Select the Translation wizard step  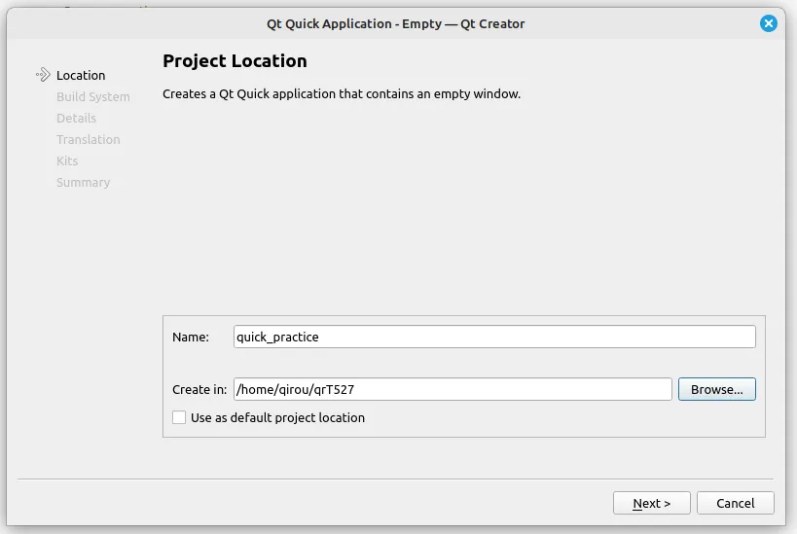[88, 139]
